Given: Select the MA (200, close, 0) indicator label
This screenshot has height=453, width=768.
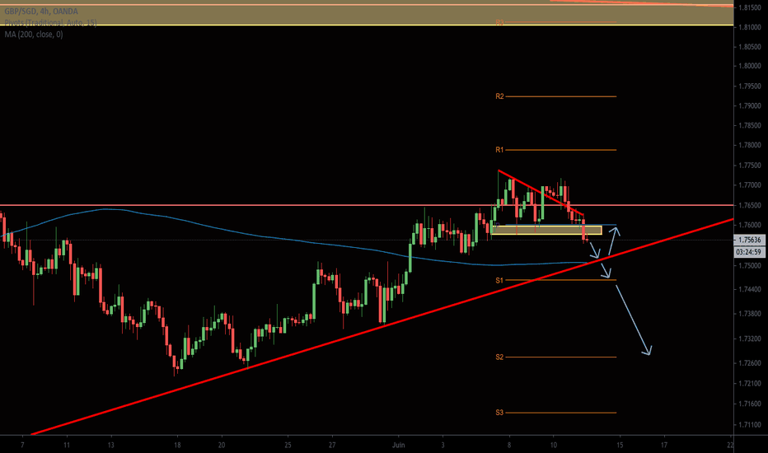Looking at the screenshot, I should (x=34, y=35).
